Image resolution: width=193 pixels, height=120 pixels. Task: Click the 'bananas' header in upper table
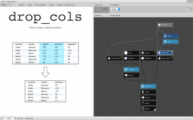[71, 44]
